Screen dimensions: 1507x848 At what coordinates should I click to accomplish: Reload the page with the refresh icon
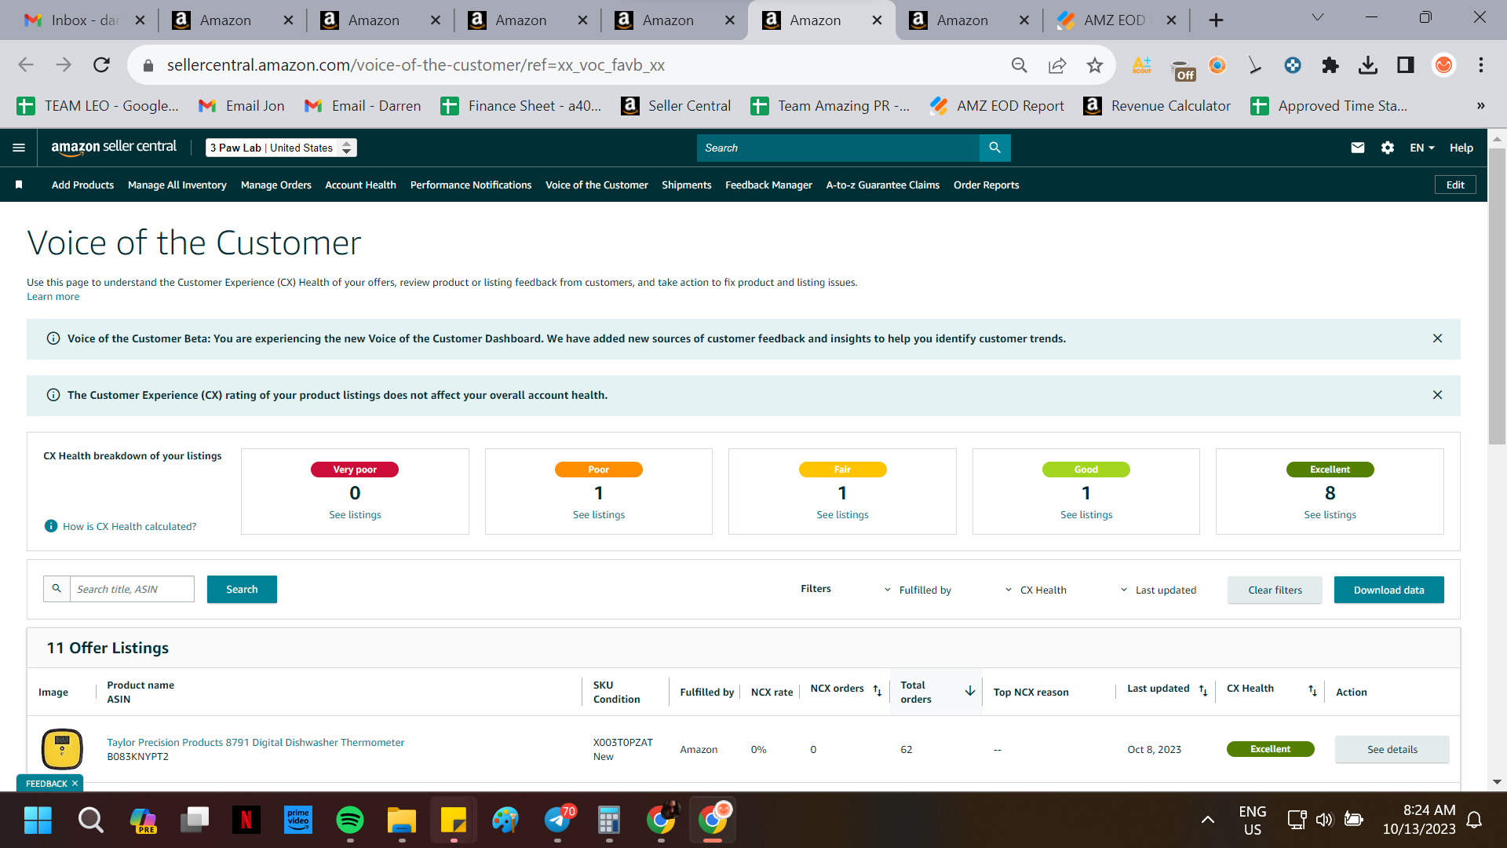[x=101, y=65]
